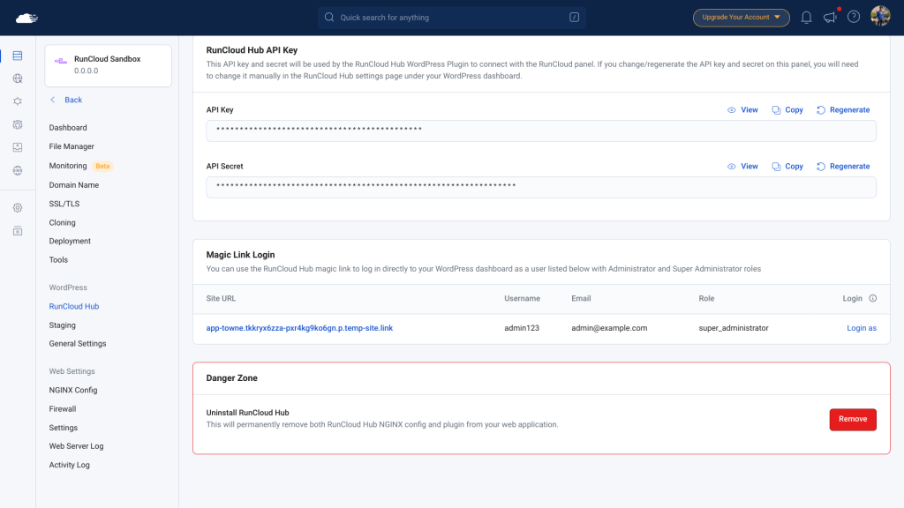The height and width of the screenshot is (508, 904).
Task: Click the Role column header
Action: [706, 298]
